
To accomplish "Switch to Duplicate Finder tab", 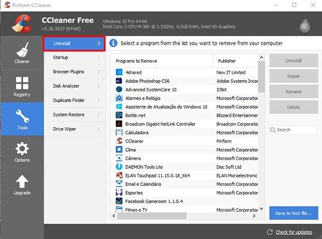I will (75, 100).
